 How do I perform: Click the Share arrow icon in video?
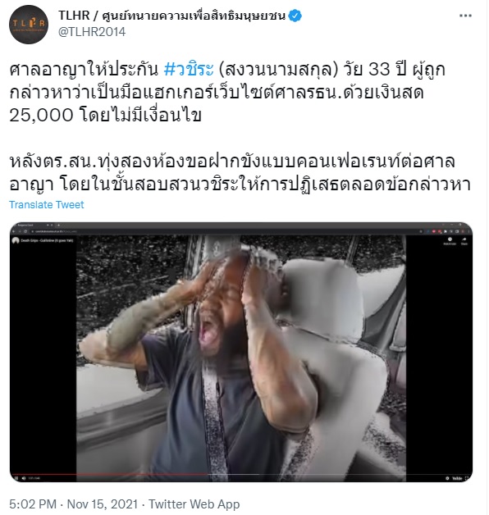click(464, 240)
